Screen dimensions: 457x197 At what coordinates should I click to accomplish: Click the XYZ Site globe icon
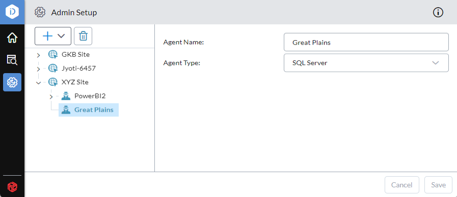pos(53,82)
